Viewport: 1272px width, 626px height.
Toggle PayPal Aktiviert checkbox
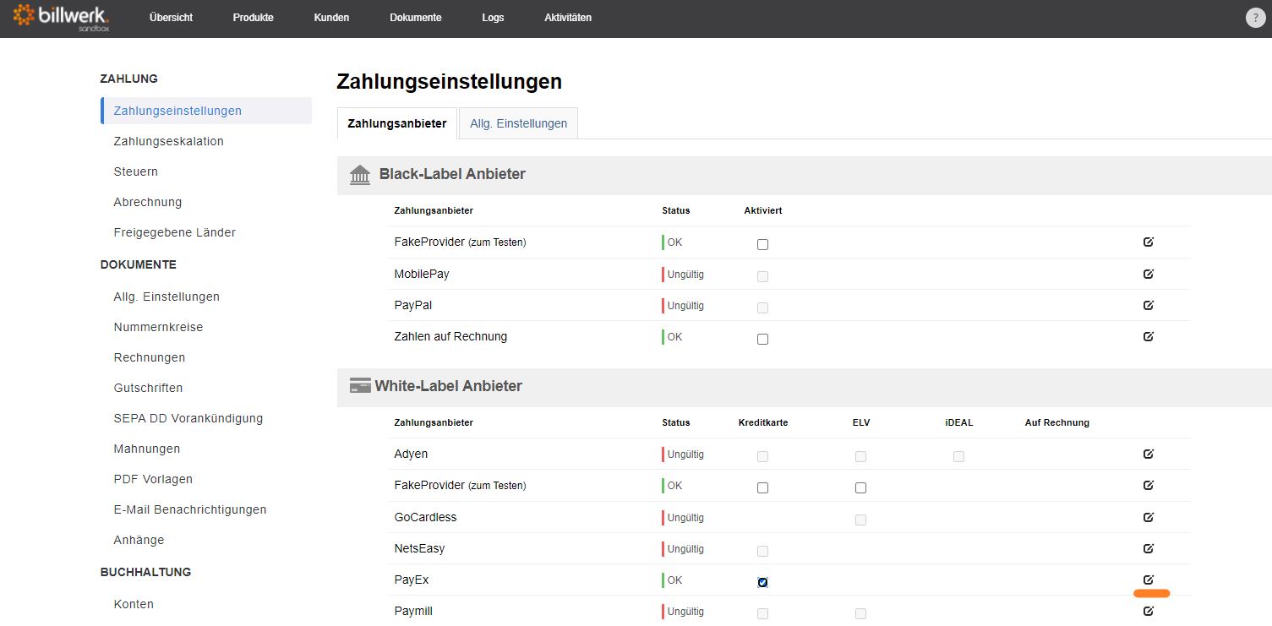(762, 308)
